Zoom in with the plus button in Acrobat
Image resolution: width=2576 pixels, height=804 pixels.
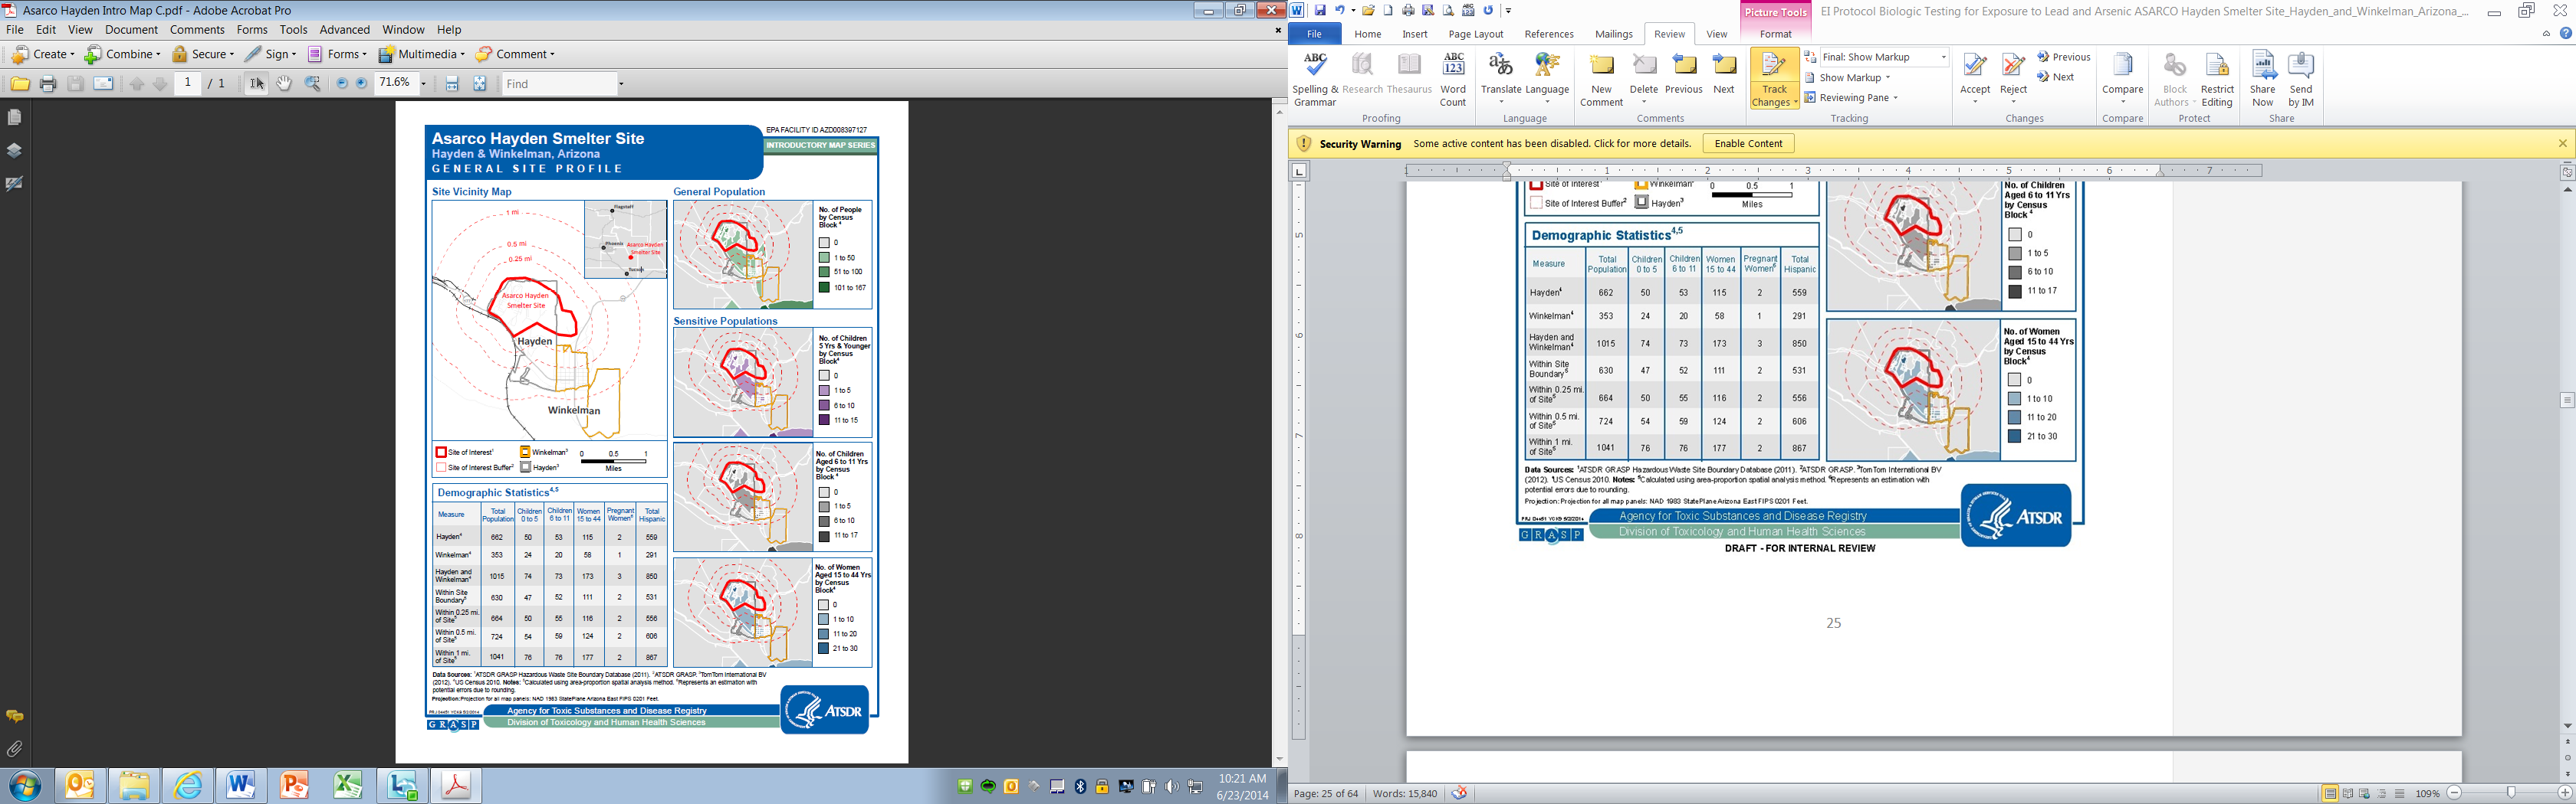coord(362,84)
